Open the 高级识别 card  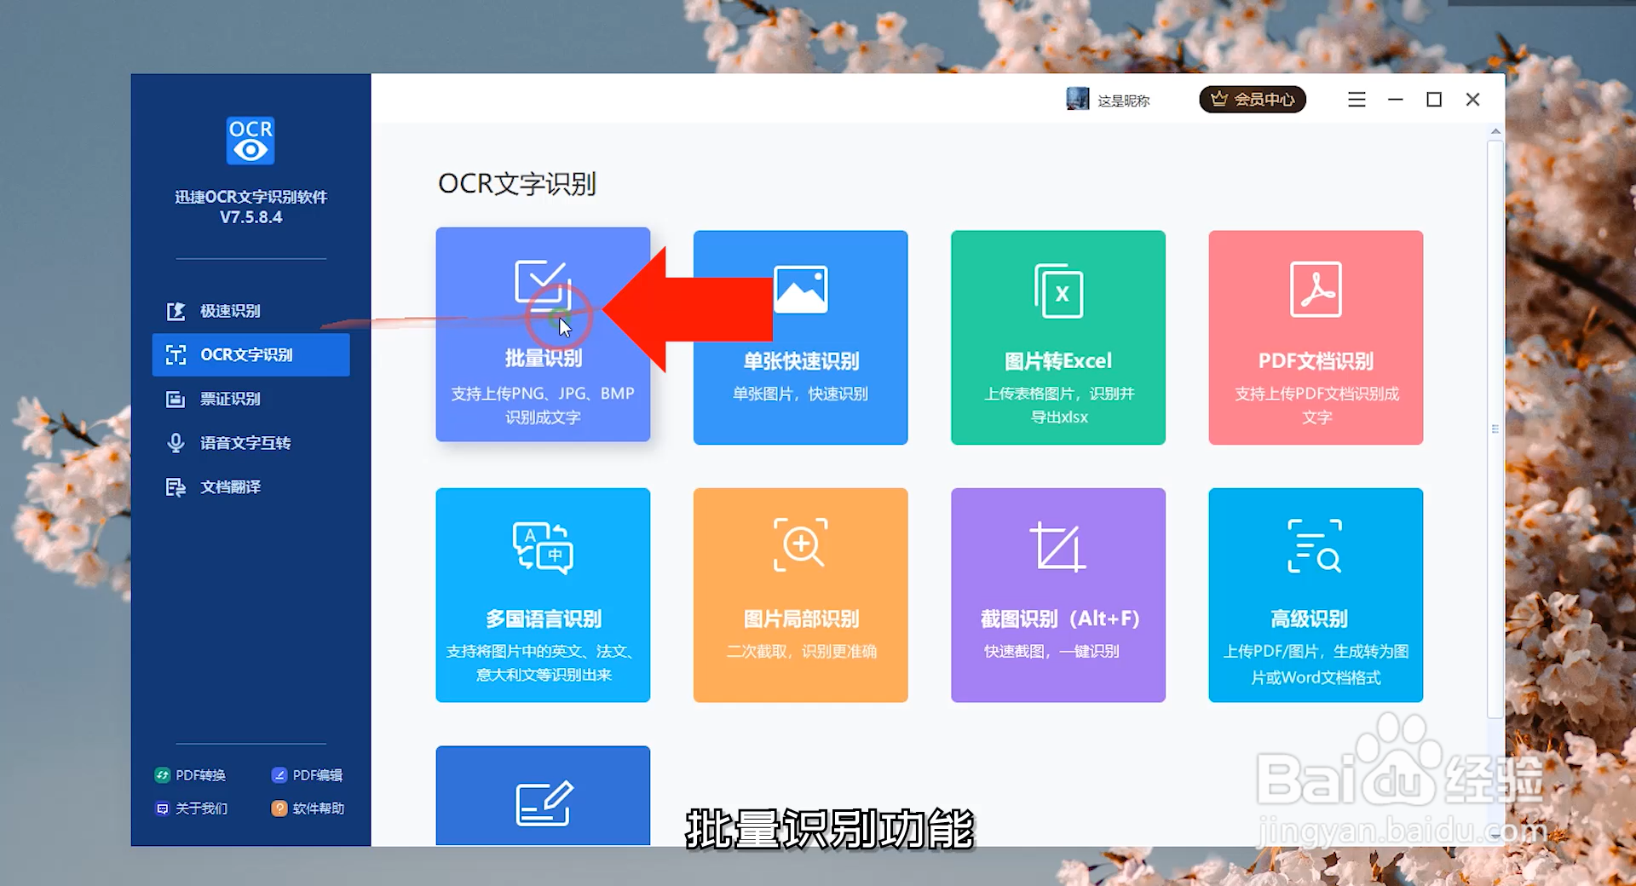(1316, 595)
